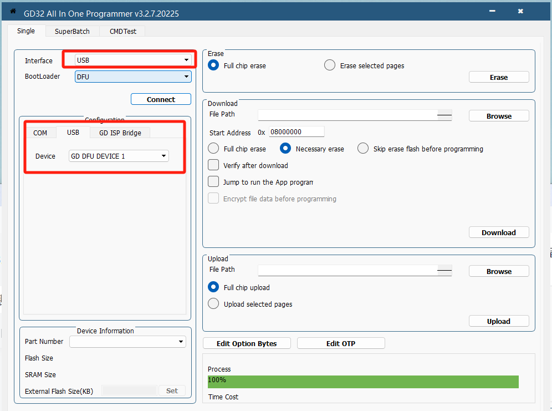Screen dimensions: 552x411
Task: Click the Upload button
Action: point(499,321)
